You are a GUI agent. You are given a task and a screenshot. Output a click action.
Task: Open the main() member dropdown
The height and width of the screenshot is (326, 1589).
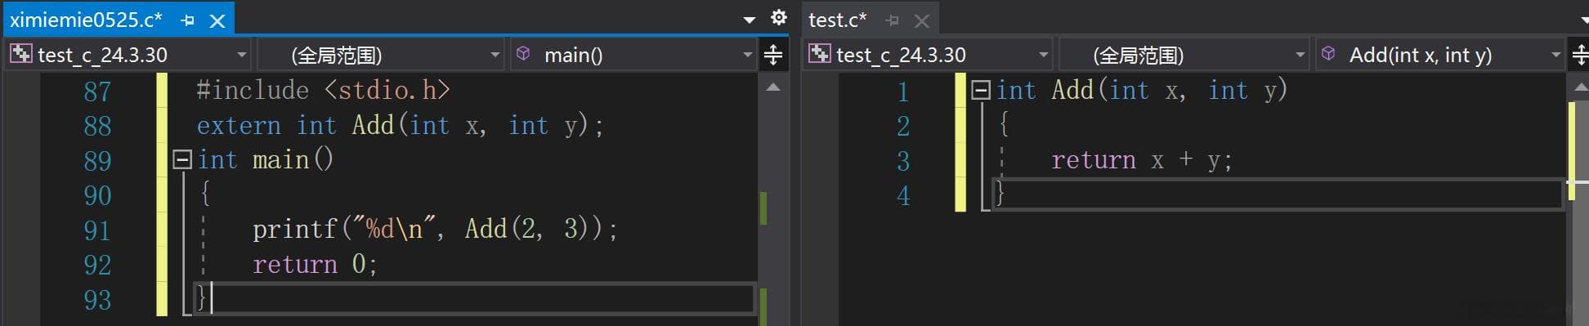(x=633, y=55)
